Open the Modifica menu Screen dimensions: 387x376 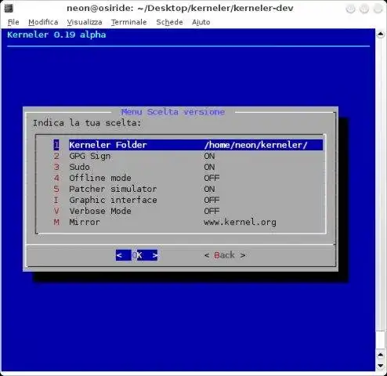[x=43, y=22]
